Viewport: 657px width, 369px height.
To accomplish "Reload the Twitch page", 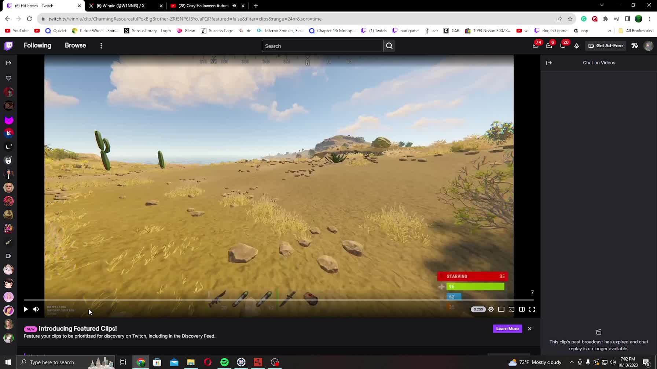I will tap(29, 19).
